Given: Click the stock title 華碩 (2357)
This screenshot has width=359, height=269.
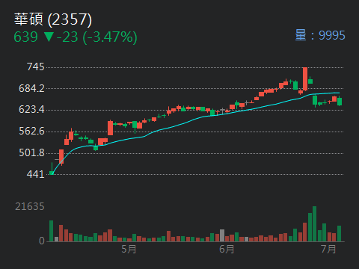Looking at the screenshot, I should click(53, 19).
